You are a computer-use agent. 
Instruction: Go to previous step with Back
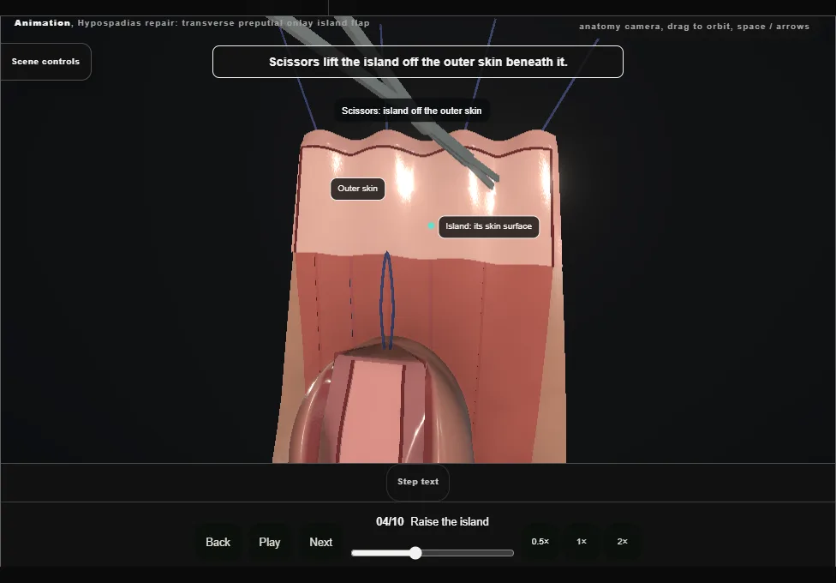[218, 542]
